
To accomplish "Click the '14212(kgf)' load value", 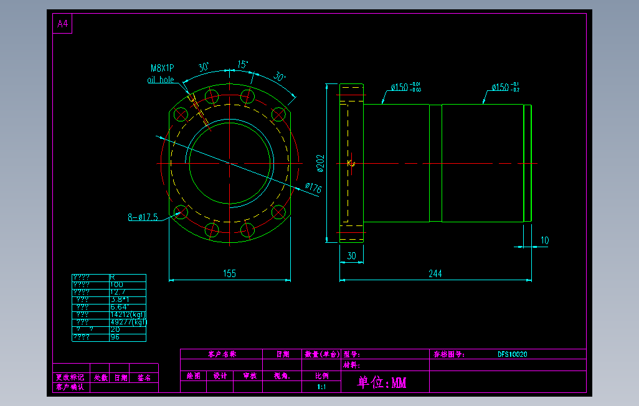I will click(x=128, y=314).
